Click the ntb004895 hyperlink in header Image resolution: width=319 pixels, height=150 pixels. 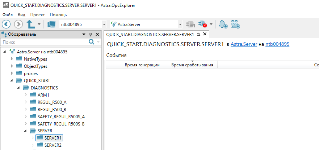click(277, 44)
